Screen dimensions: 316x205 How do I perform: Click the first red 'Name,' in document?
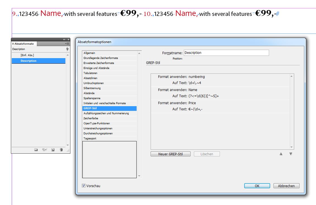coord(51,13)
